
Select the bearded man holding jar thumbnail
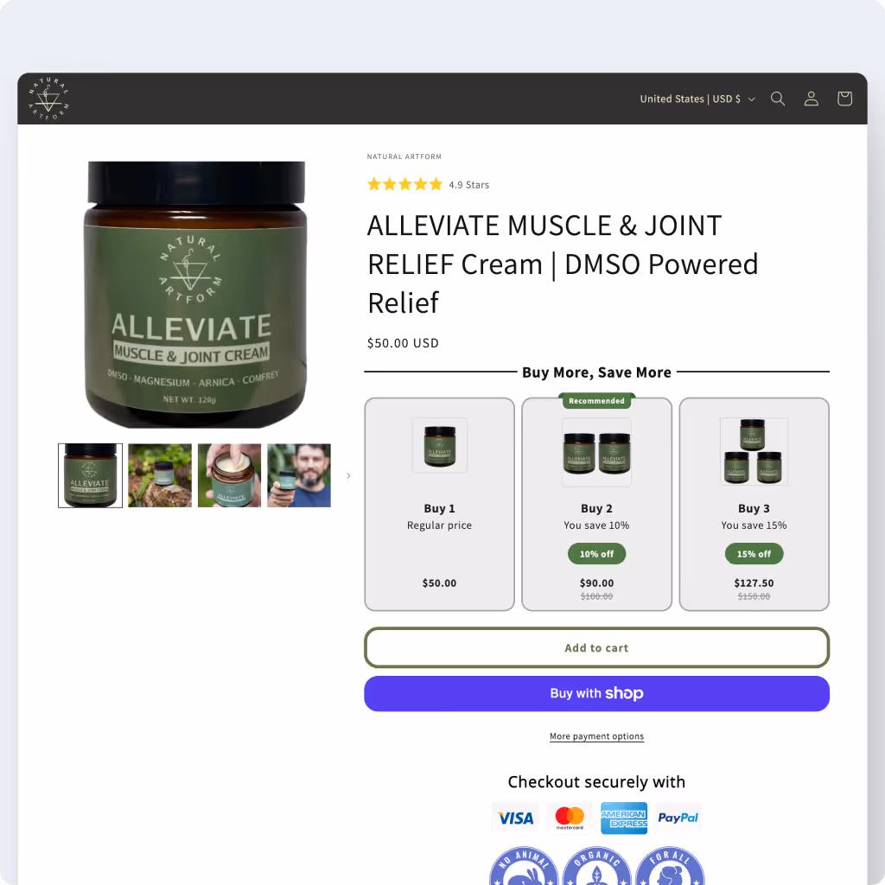(299, 475)
